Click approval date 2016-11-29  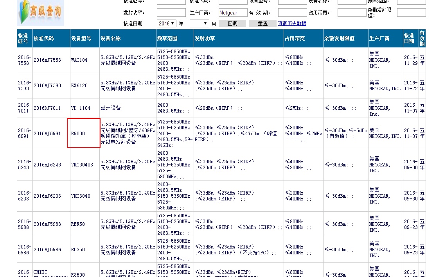411,60
